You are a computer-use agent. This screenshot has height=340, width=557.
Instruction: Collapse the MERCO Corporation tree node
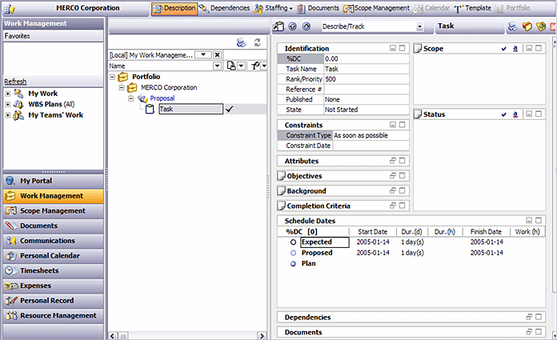pos(122,87)
